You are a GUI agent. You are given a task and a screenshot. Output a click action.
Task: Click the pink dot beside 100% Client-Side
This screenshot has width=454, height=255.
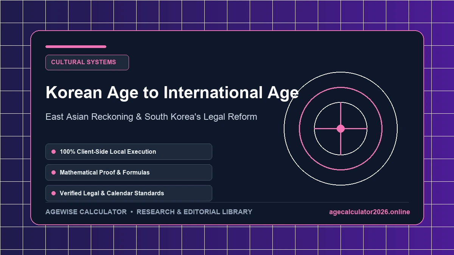pos(53,151)
